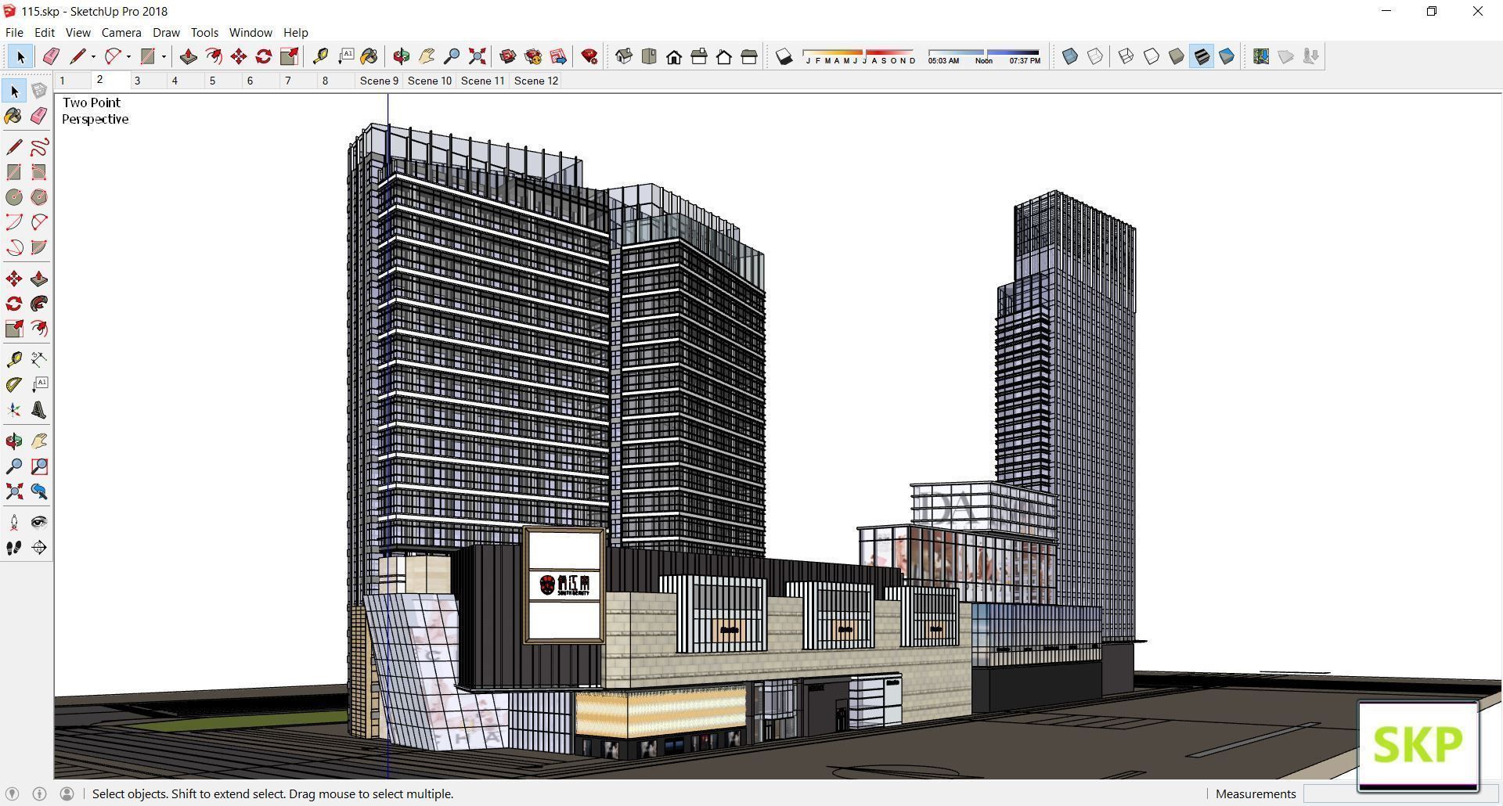Click the credits status bar icon
The image size is (1503, 806).
click(x=39, y=794)
